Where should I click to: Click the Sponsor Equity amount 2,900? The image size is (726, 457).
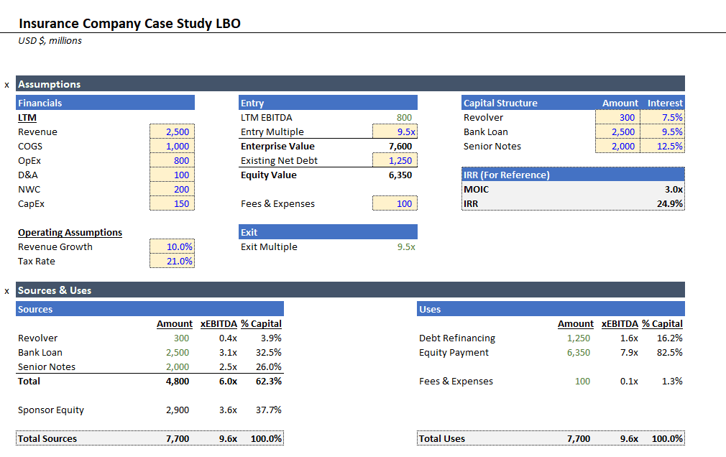click(x=178, y=410)
